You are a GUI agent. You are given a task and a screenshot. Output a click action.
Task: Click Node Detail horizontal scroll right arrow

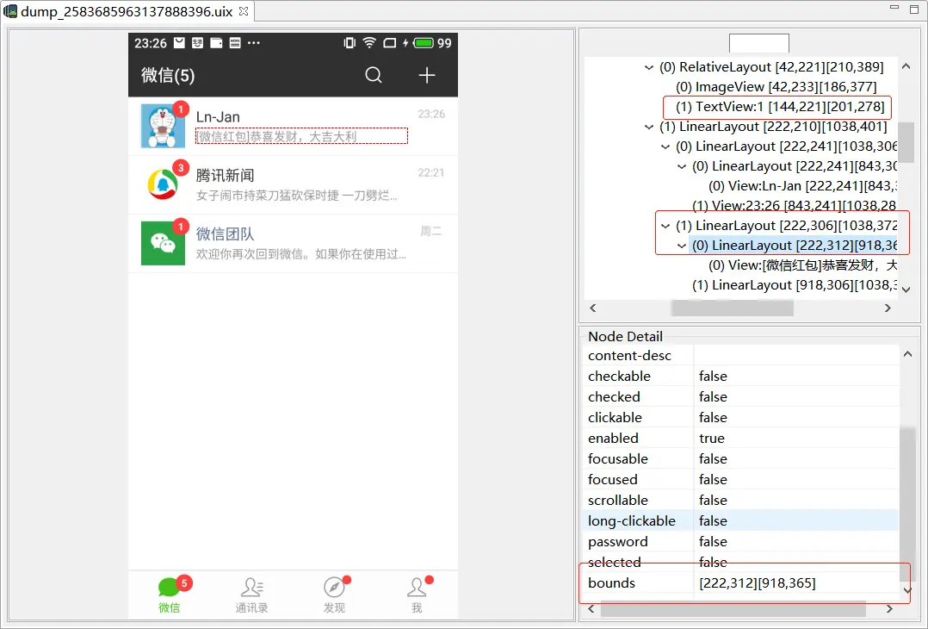coord(889,609)
